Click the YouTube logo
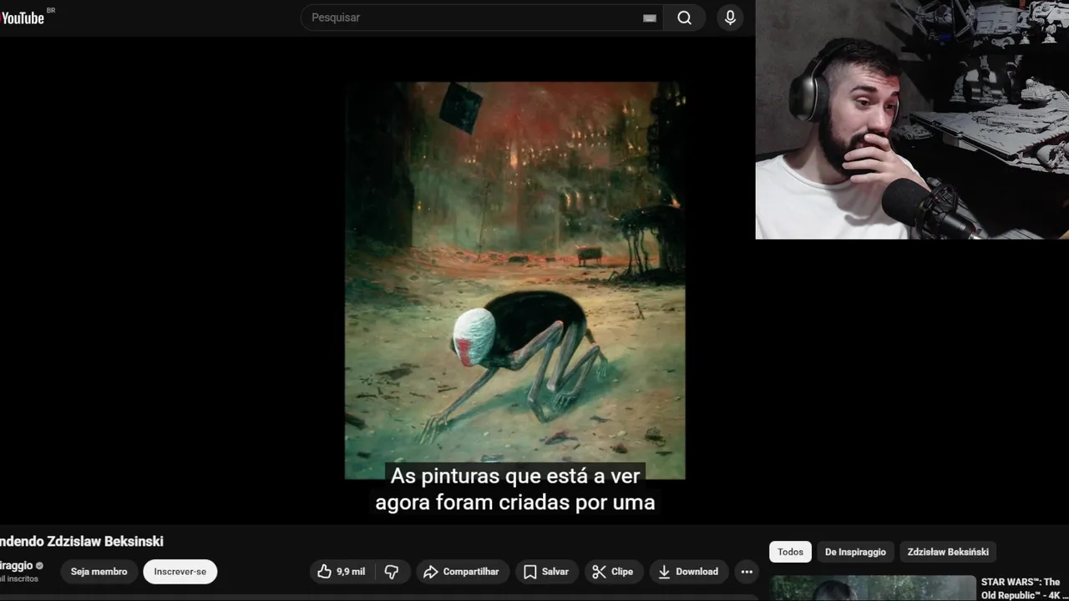The width and height of the screenshot is (1069, 601). point(23,18)
